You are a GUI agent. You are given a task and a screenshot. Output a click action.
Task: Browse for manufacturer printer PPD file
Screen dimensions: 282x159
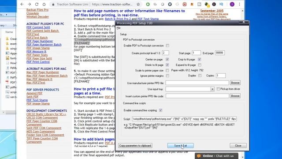(235, 83)
